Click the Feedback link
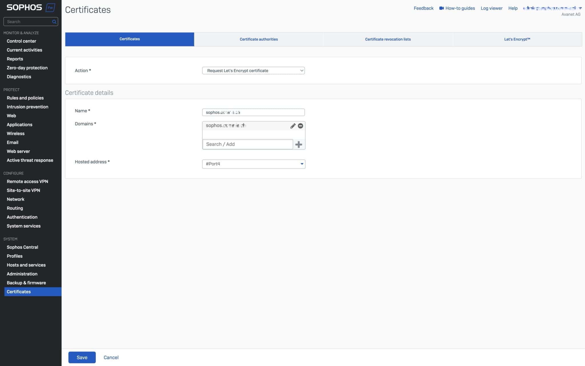The image size is (585, 366). 423,8
